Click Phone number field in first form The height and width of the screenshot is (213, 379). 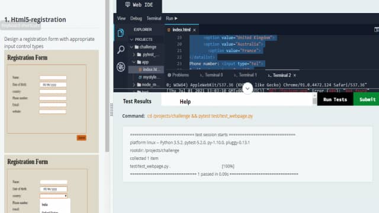point(53,98)
